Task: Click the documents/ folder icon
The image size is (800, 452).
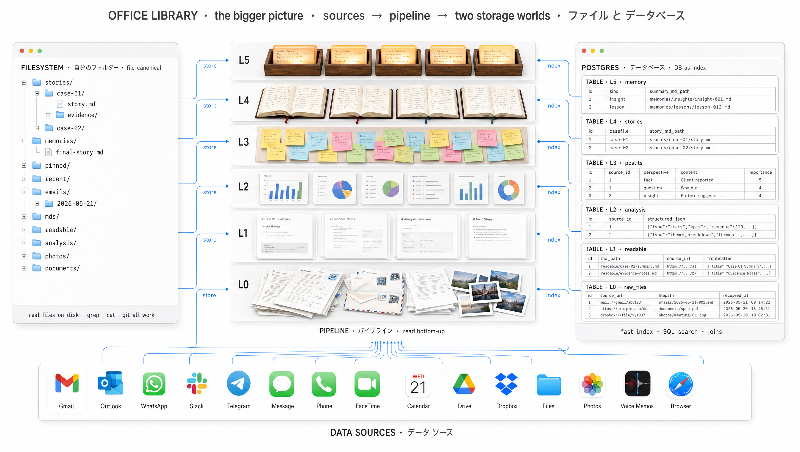Action: coord(37,268)
